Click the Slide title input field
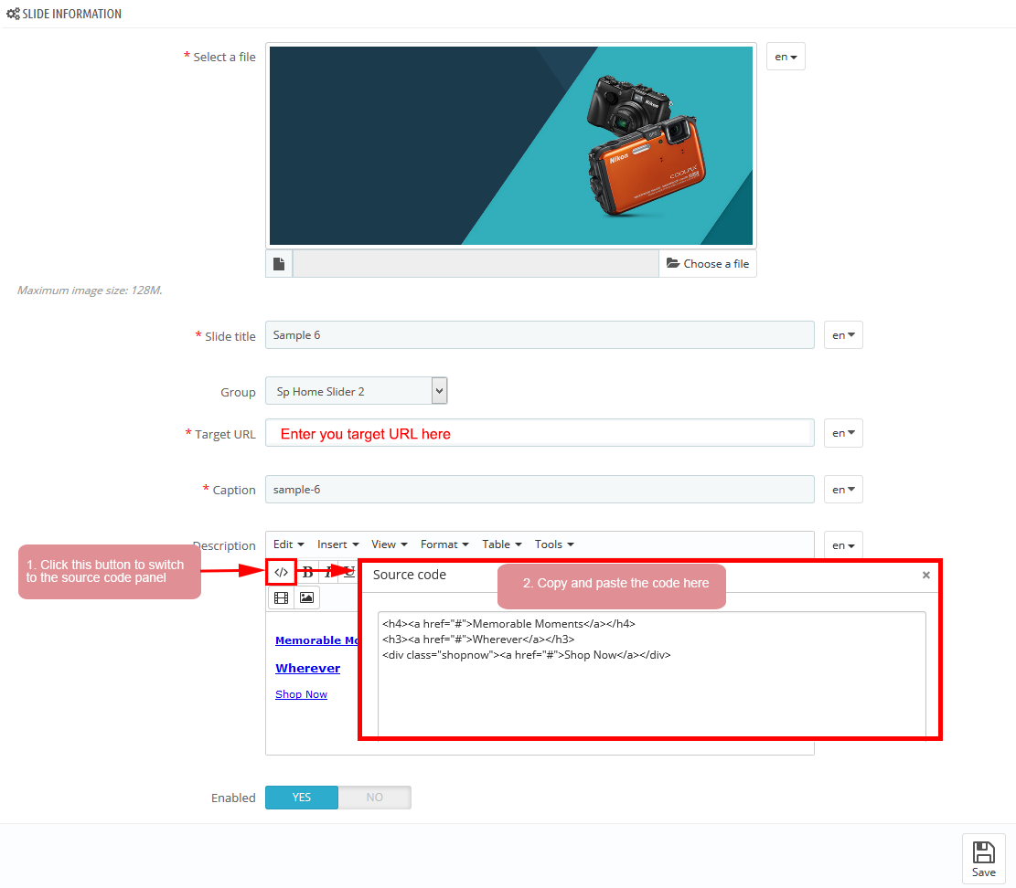The width and height of the screenshot is (1016, 888). 540,335
